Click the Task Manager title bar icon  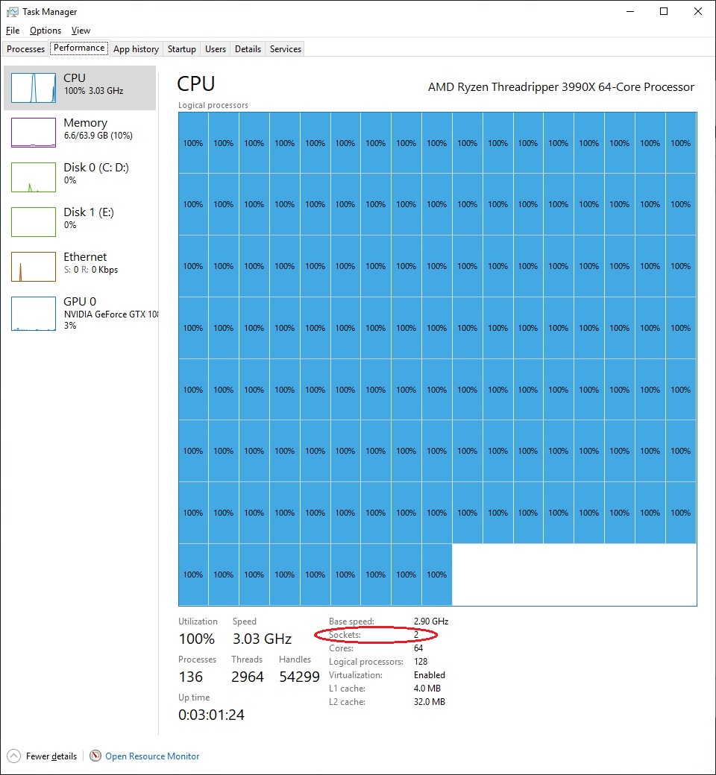click(13, 11)
